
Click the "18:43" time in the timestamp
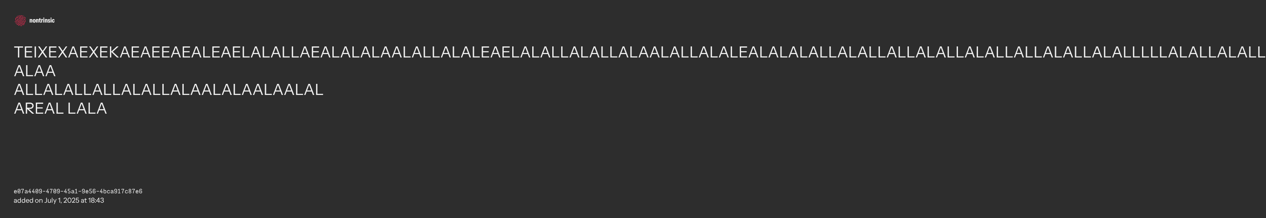click(96, 200)
